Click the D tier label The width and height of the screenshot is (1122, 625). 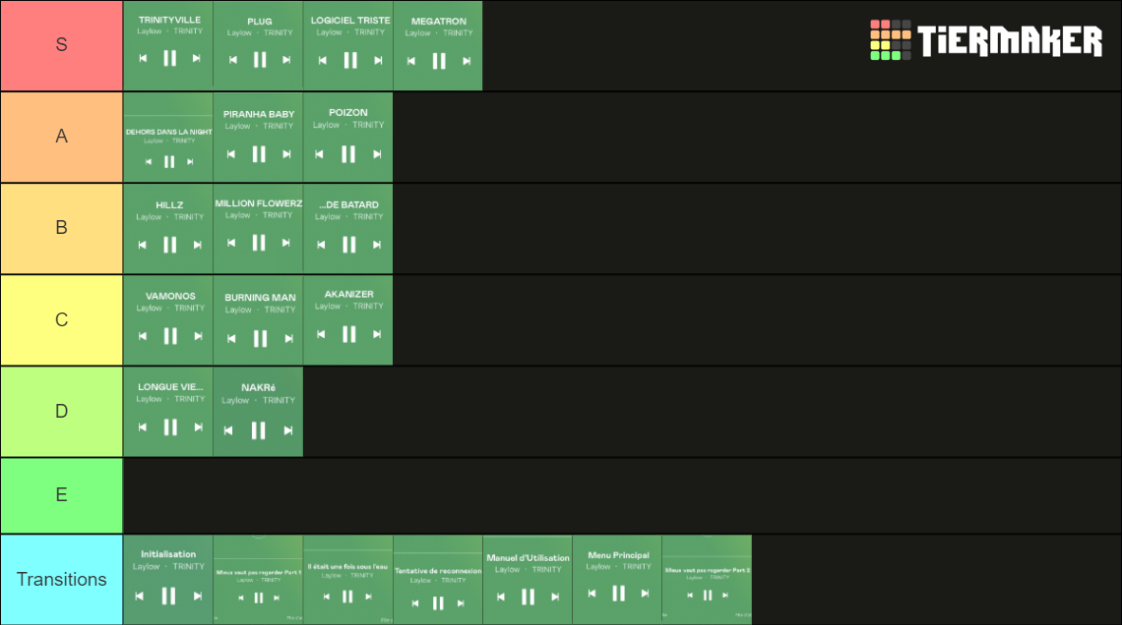click(62, 412)
